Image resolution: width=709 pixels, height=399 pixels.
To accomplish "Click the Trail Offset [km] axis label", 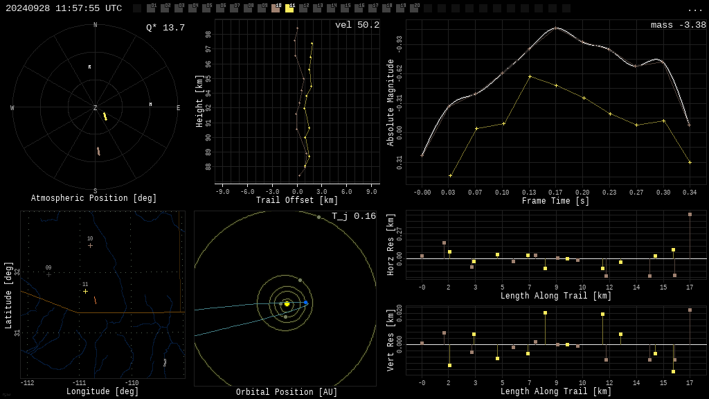I will [297, 200].
